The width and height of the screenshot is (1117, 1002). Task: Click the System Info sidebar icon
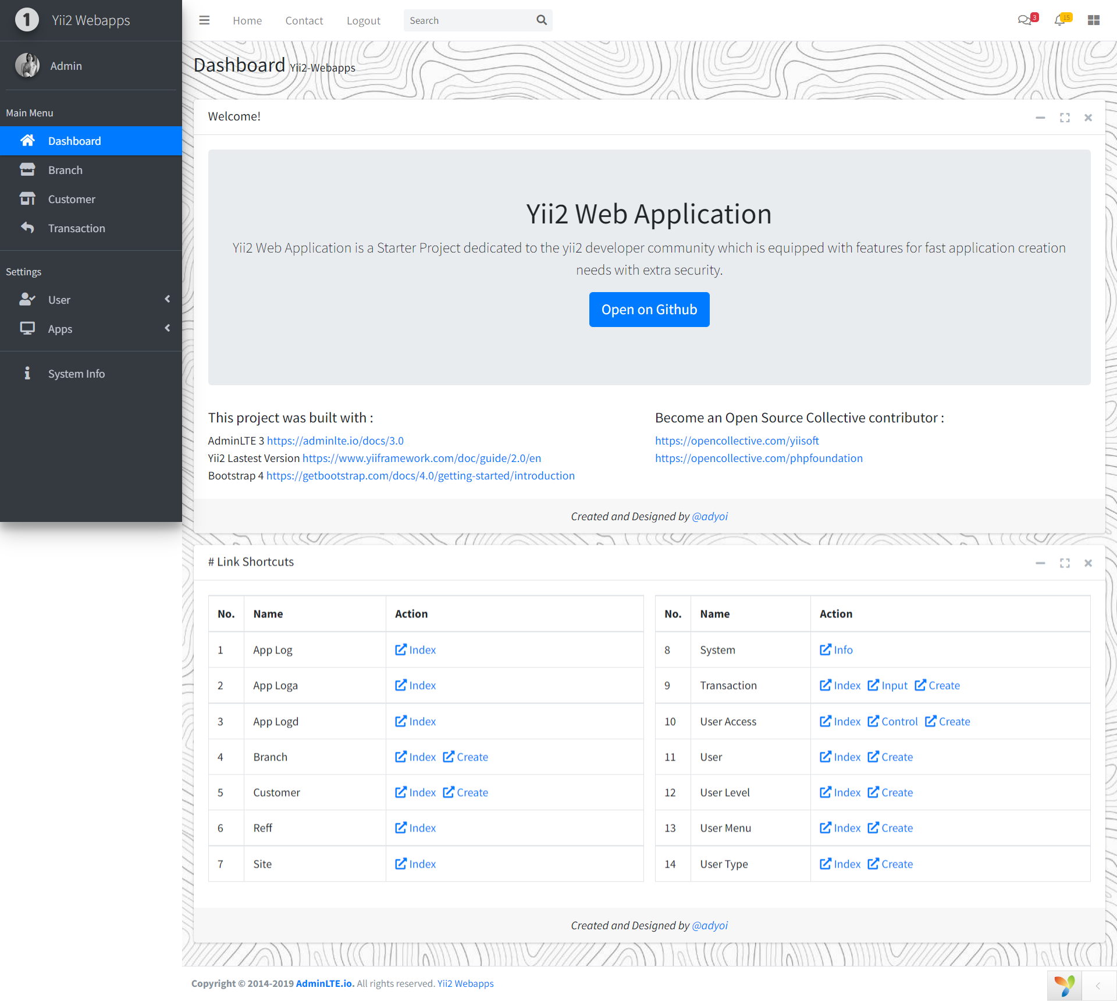tap(26, 372)
